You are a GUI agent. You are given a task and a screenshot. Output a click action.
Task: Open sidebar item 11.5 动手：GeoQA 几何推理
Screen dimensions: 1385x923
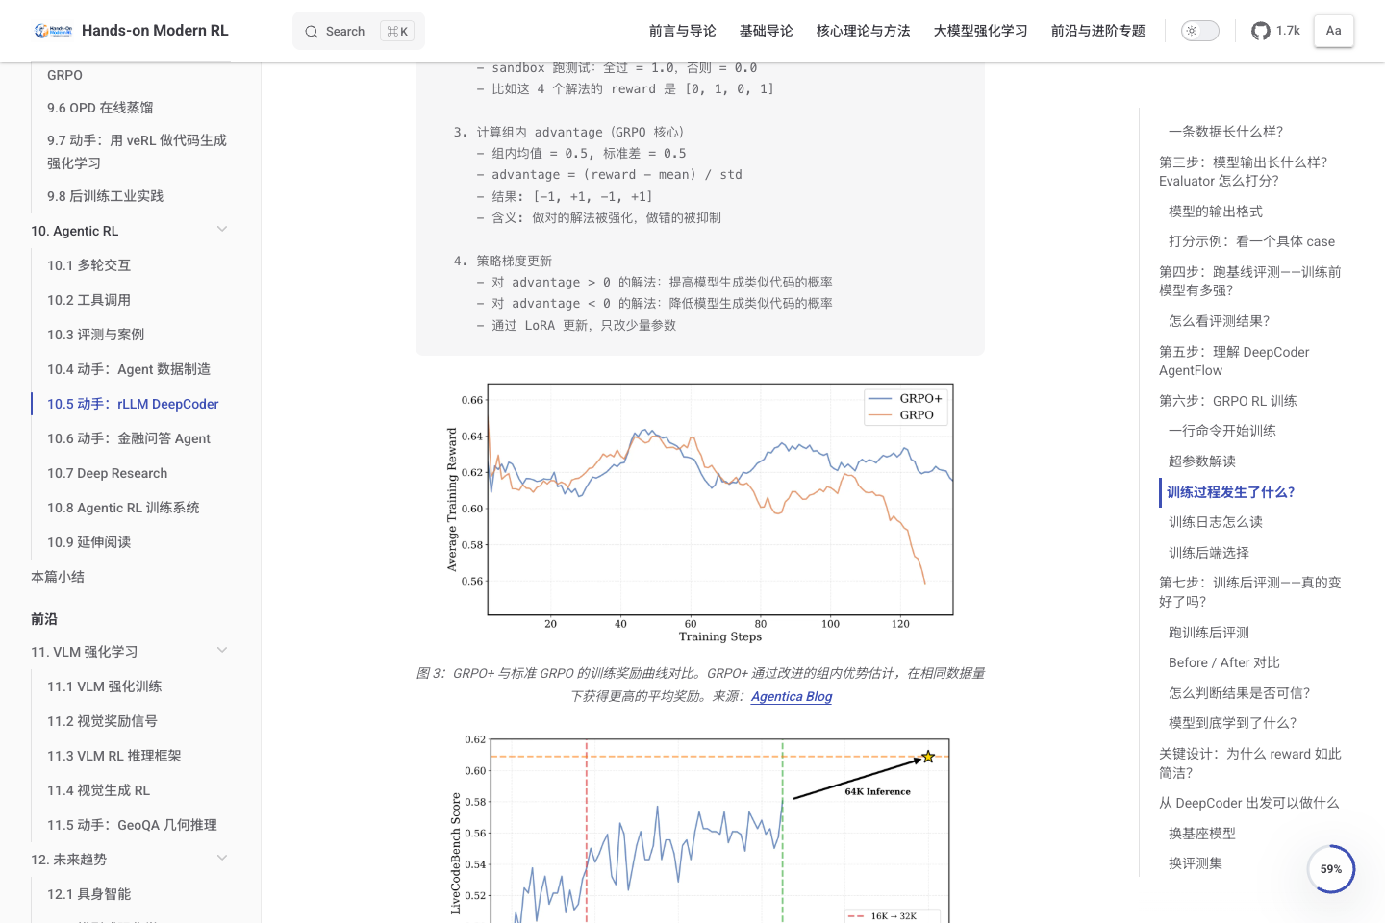click(x=133, y=825)
